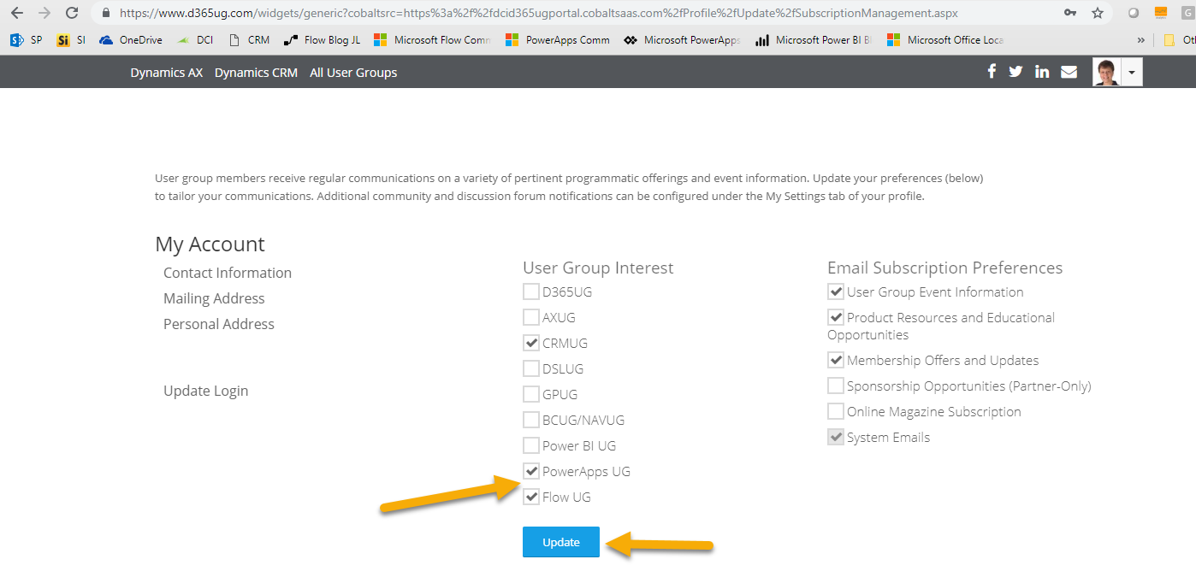The width and height of the screenshot is (1196, 577).
Task: Open the saved password key icon
Action: click(x=1069, y=13)
